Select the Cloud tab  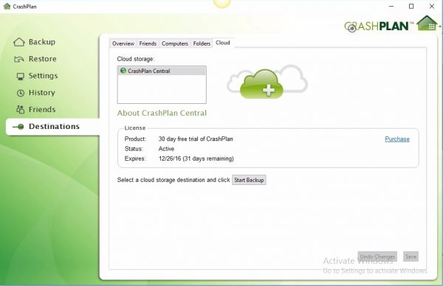(x=223, y=43)
